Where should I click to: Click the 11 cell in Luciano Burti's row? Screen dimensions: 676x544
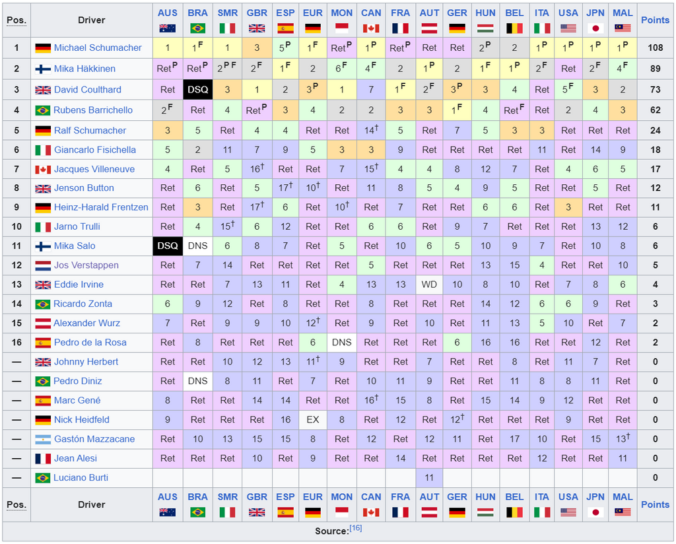[x=429, y=478]
